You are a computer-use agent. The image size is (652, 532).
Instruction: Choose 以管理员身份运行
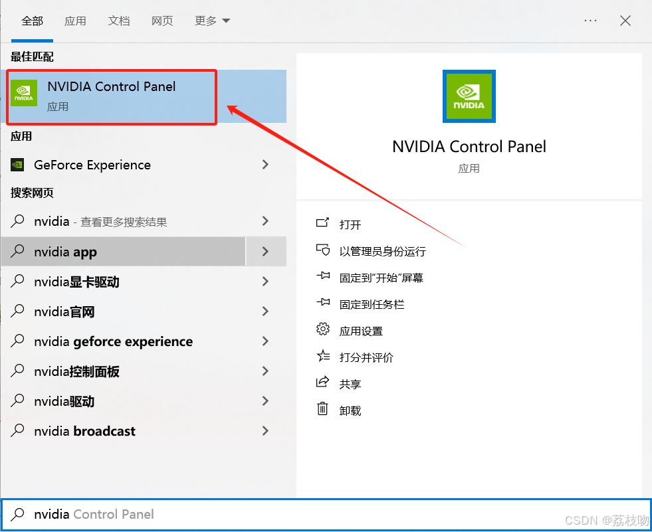pyautogui.click(x=383, y=251)
